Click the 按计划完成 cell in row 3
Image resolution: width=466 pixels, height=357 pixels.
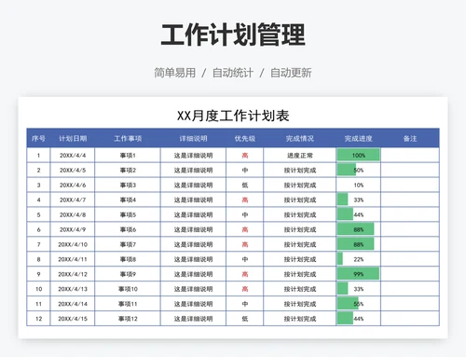pos(300,185)
